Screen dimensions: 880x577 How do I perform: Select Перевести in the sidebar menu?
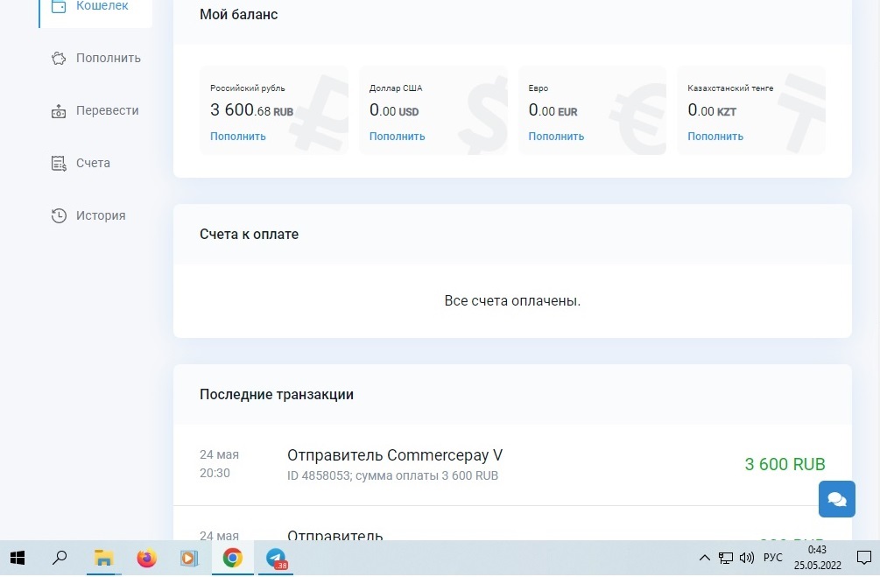click(107, 111)
